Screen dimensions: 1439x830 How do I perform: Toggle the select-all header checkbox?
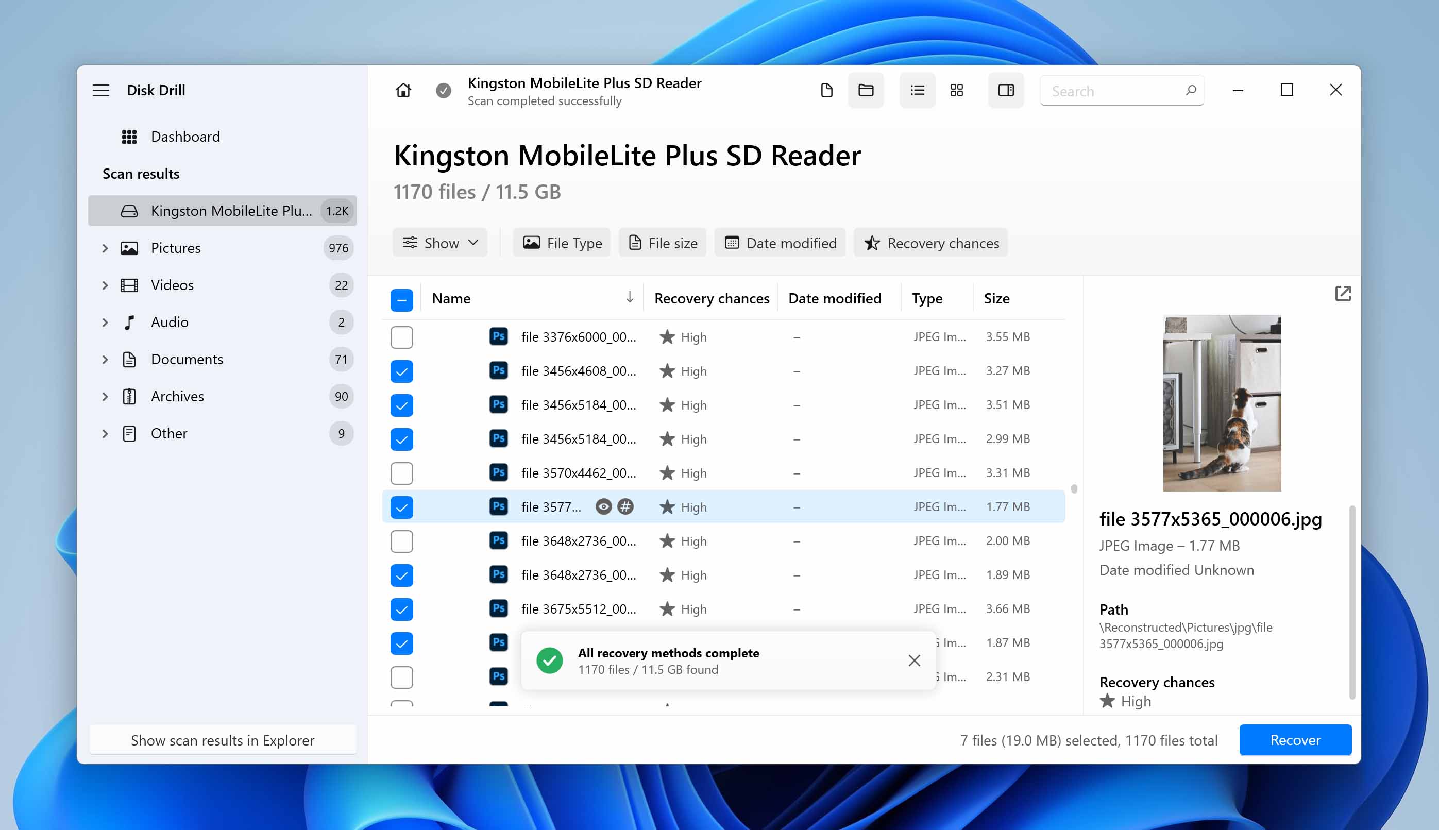402,299
